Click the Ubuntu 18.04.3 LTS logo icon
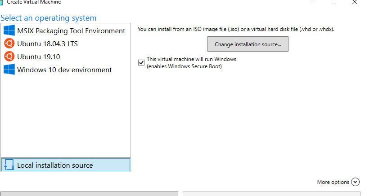The width and height of the screenshot is (365, 196). [x=9, y=44]
